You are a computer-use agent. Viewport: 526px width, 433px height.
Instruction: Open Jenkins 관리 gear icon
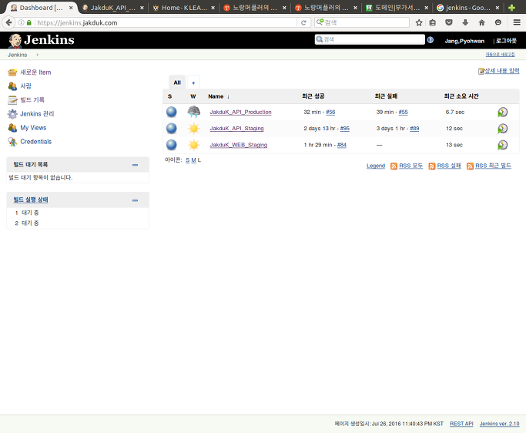(12, 114)
